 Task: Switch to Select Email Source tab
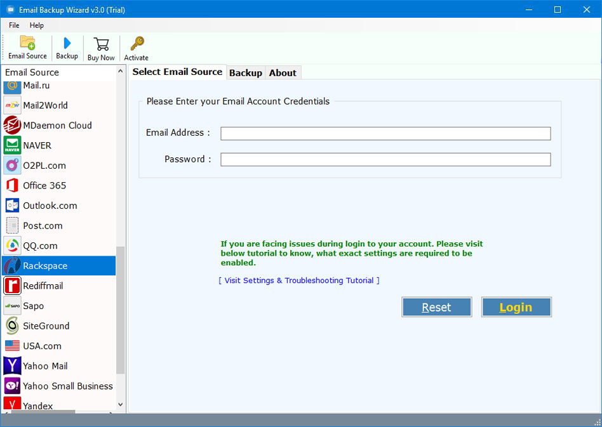177,72
